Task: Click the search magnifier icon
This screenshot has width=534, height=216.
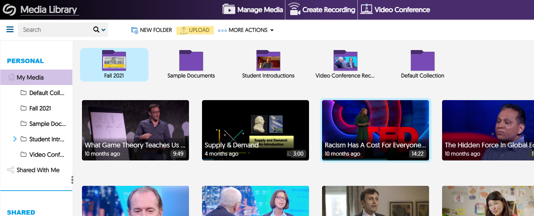Action: coord(96,30)
